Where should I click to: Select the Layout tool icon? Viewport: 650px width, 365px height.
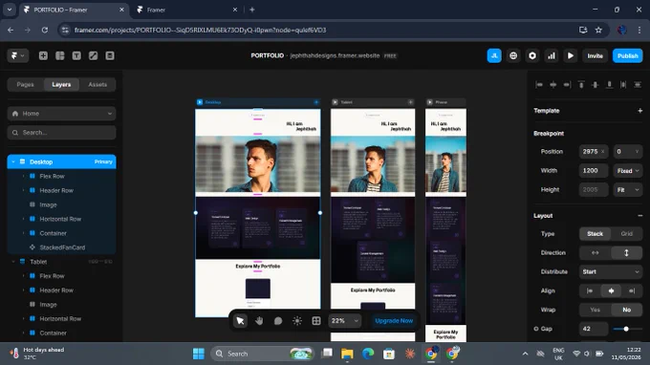[59, 55]
